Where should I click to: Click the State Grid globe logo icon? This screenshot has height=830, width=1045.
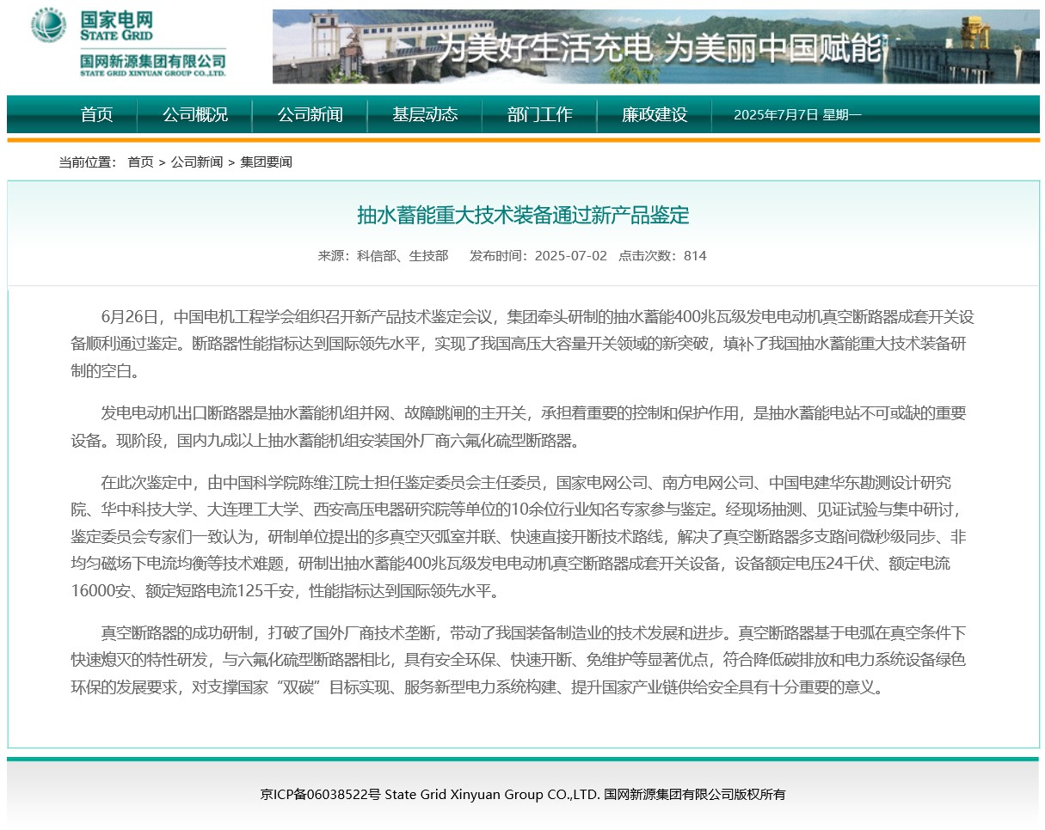point(49,26)
